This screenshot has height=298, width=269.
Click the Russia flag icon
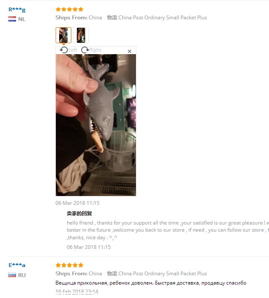(x=12, y=275)
